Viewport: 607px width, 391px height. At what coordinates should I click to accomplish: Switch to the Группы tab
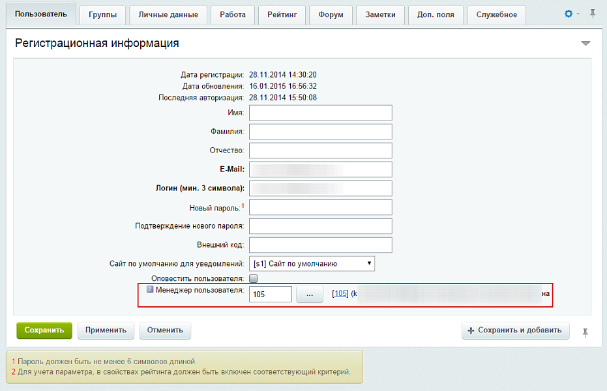102,15
